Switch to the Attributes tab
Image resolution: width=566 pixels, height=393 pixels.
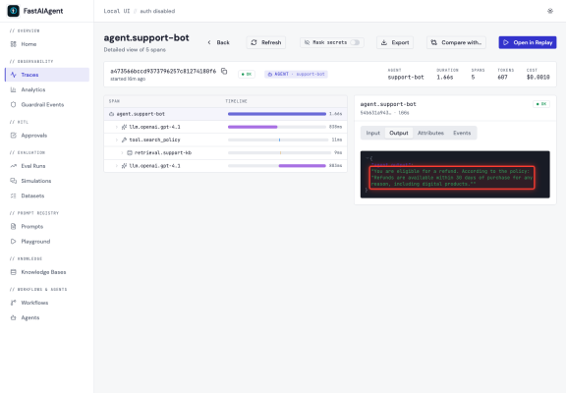430,133
